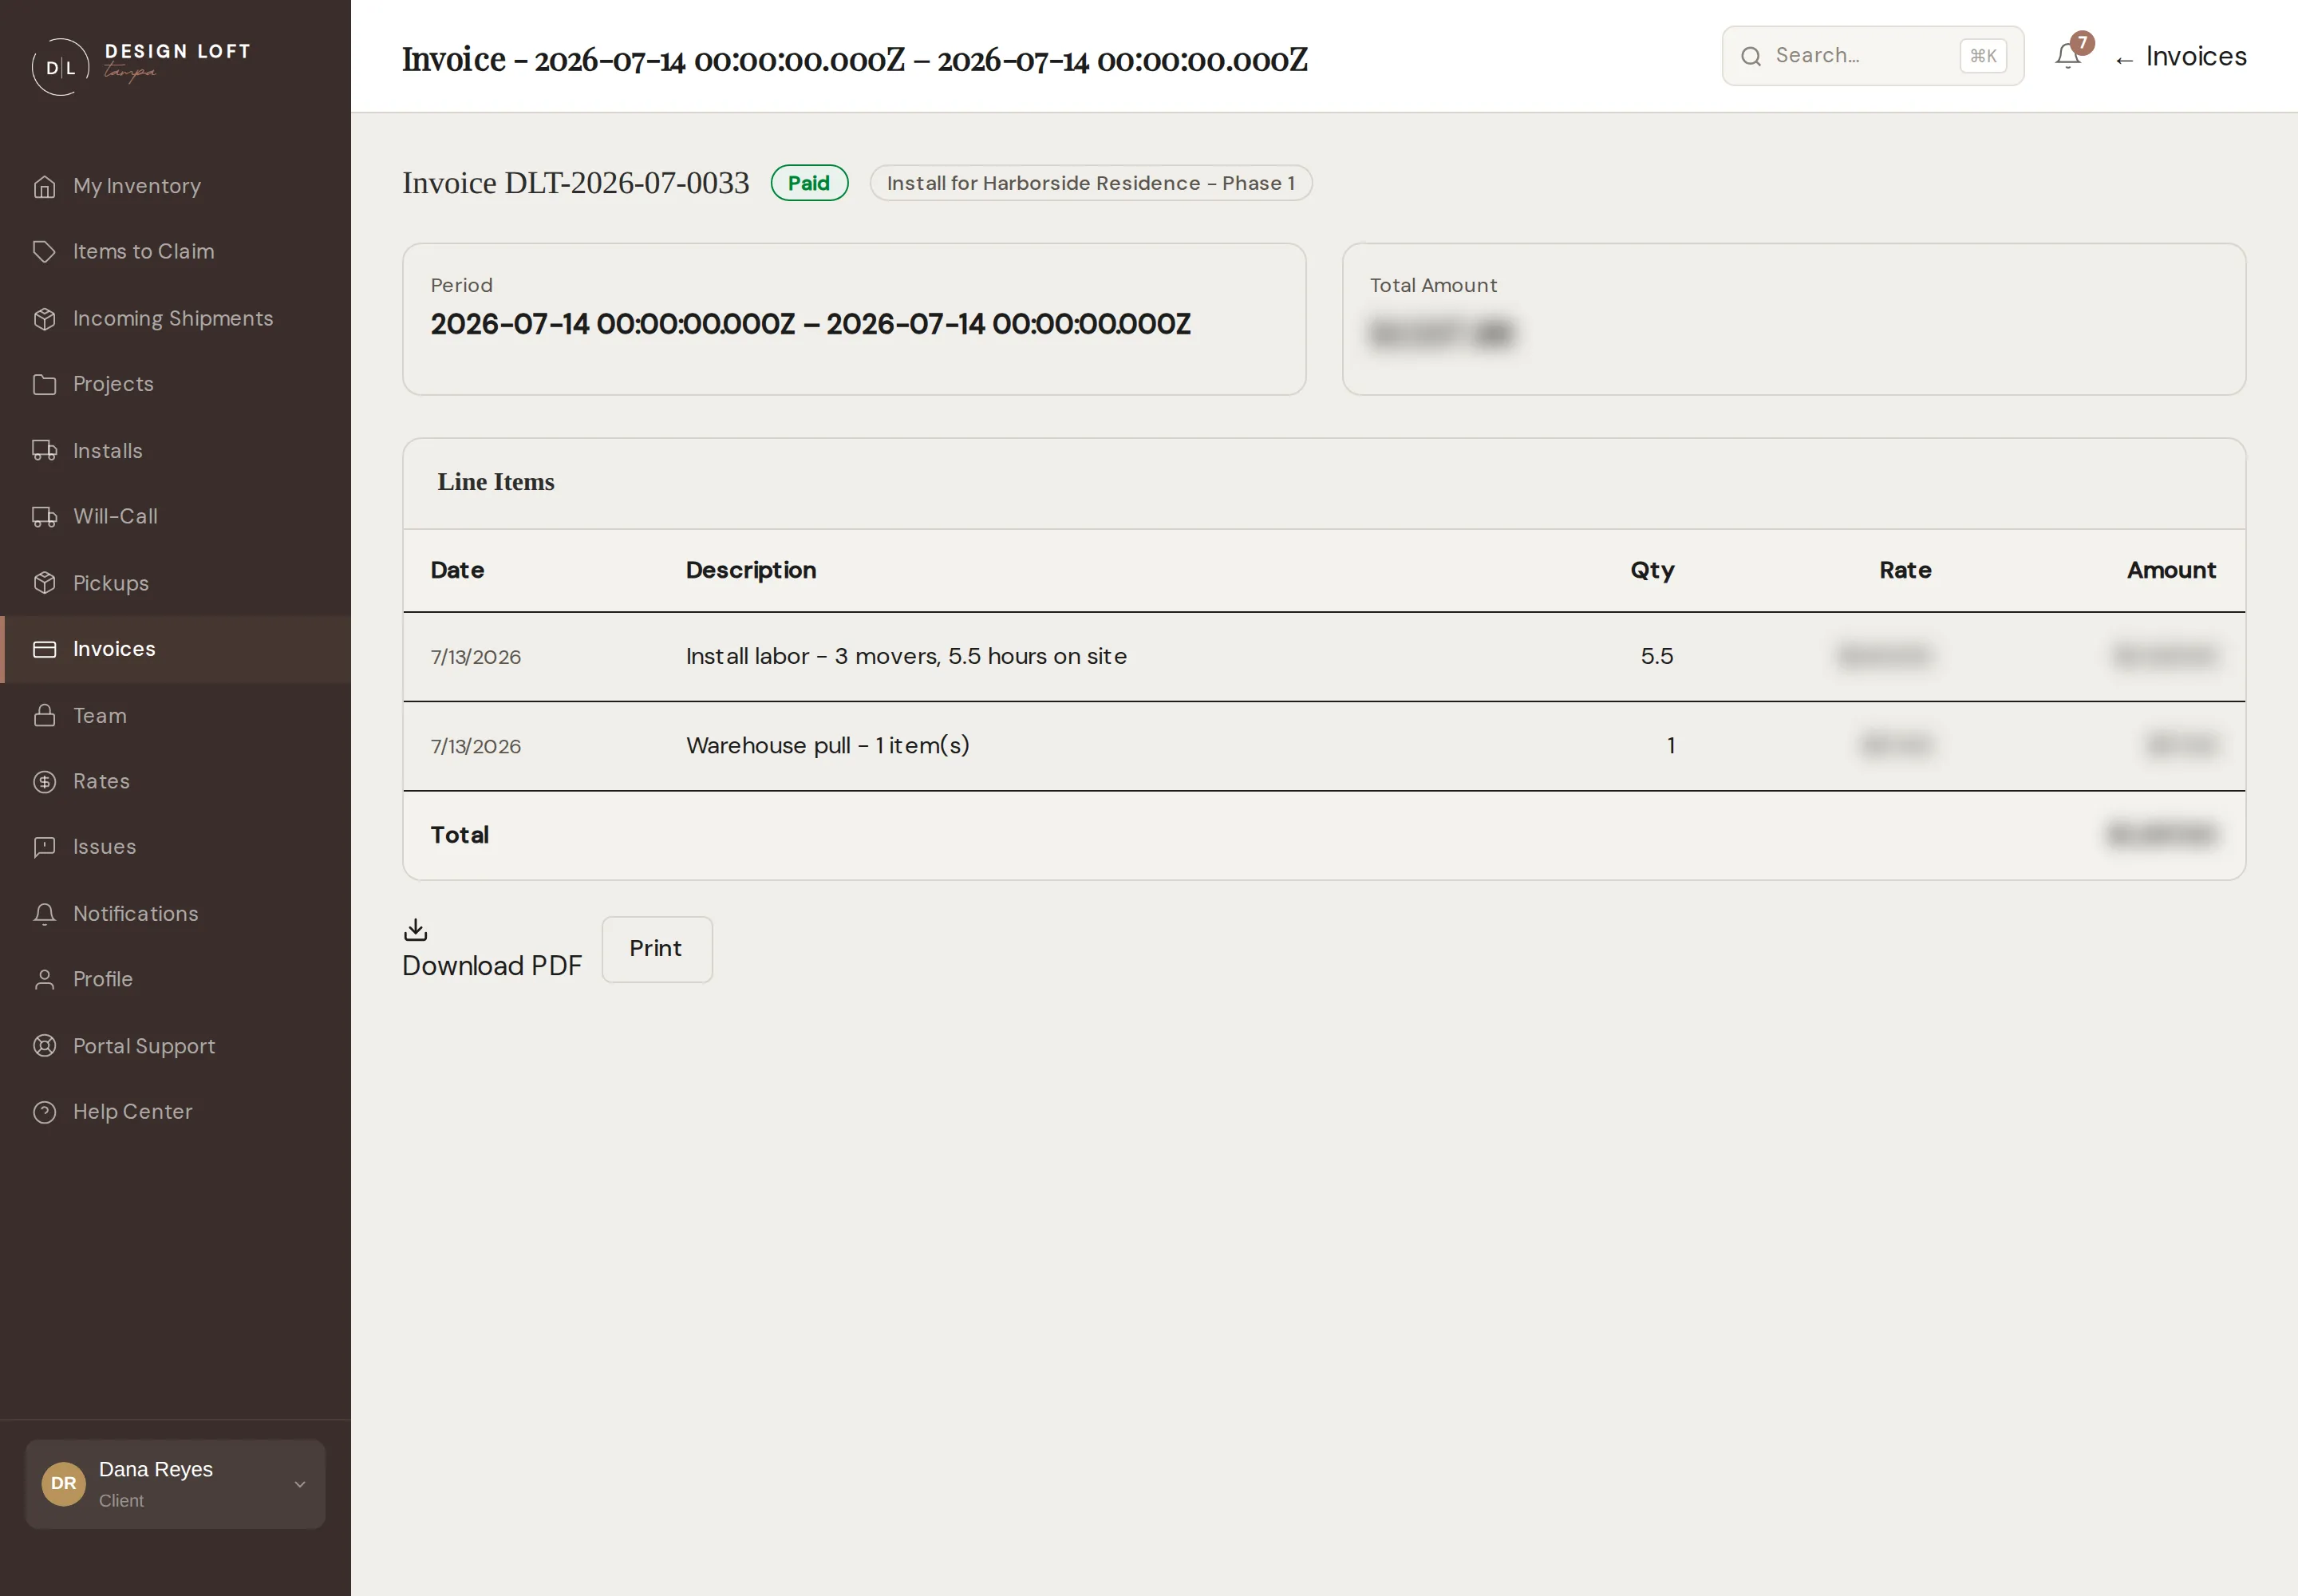Image resolution: width=2298 pixels, height=1596 pixels.
Task: Go to Incoming Shipments page
Action: click(175, 319)
